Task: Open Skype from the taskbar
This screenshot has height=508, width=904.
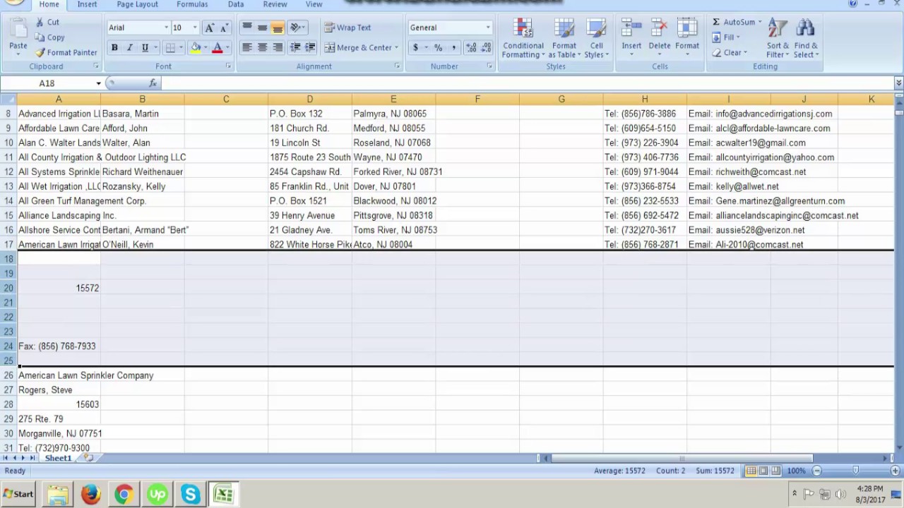Action: (190, 494)
